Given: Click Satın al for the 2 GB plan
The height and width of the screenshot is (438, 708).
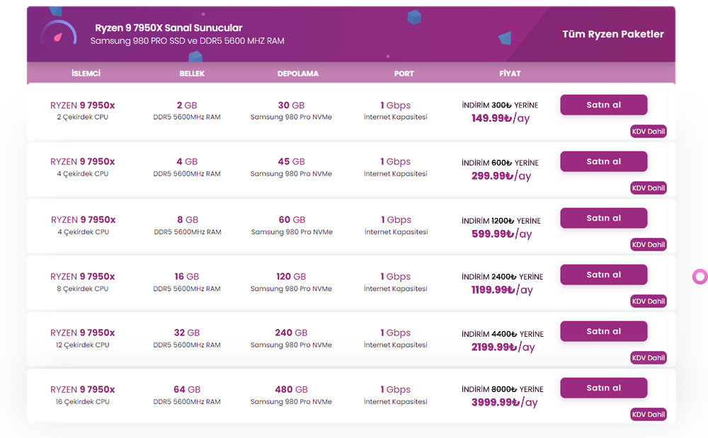Looking at the screenshot, I should 603,105.
